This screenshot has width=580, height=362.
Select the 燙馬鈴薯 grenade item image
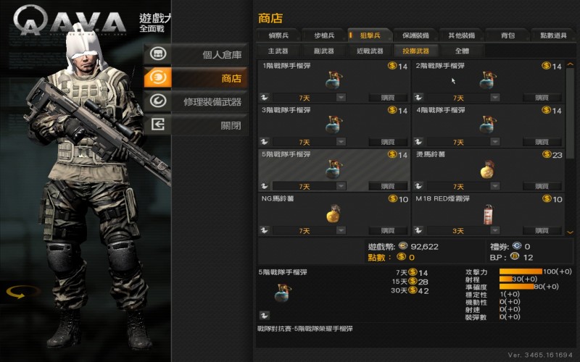click(487, 169)
